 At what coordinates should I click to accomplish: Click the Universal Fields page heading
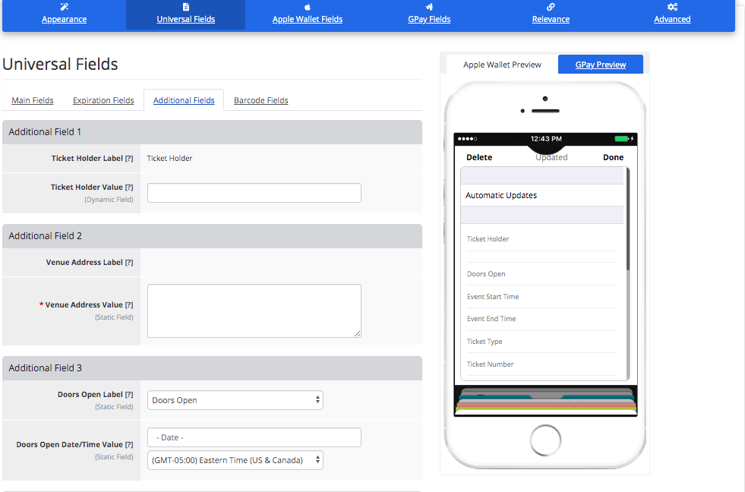[60, 64]
